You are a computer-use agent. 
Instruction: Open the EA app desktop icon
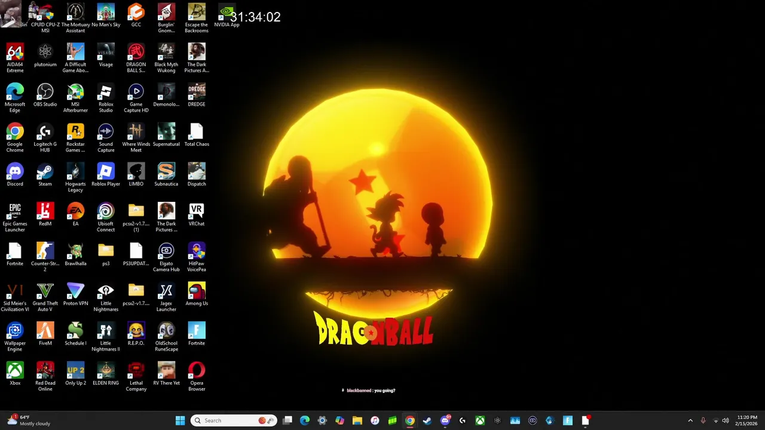click(x=75, y=215)
